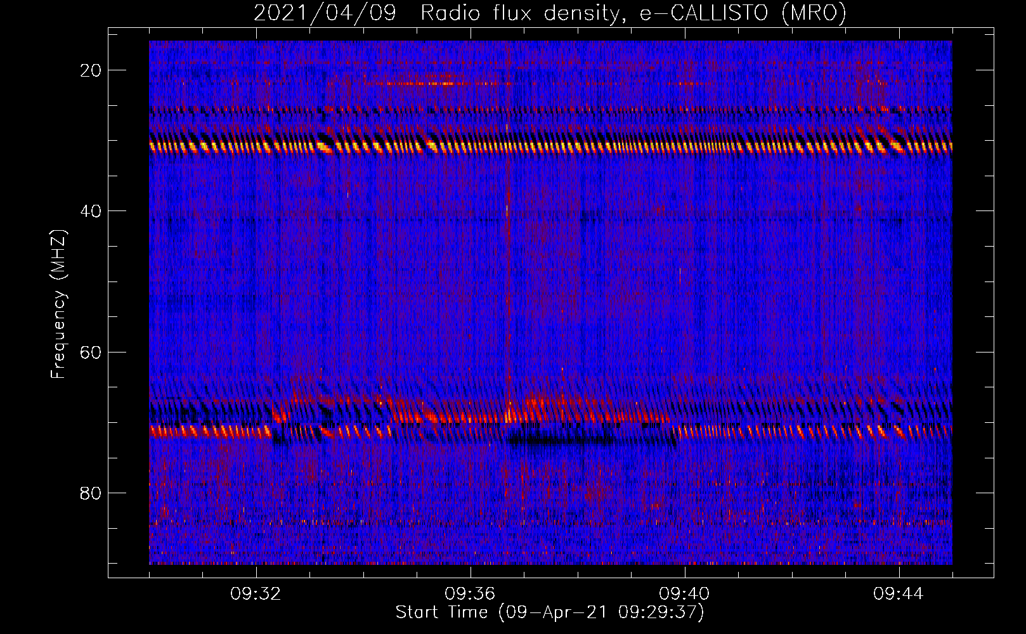Click the 09:36 time tick label
1026x634 pixels.
(x=470, y=594)
